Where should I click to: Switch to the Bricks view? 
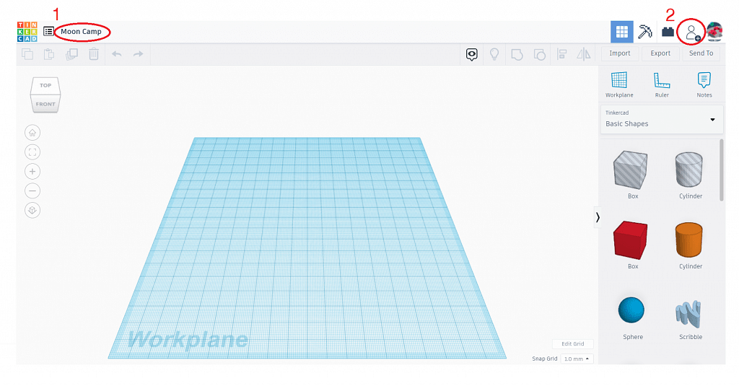[668, 32]
